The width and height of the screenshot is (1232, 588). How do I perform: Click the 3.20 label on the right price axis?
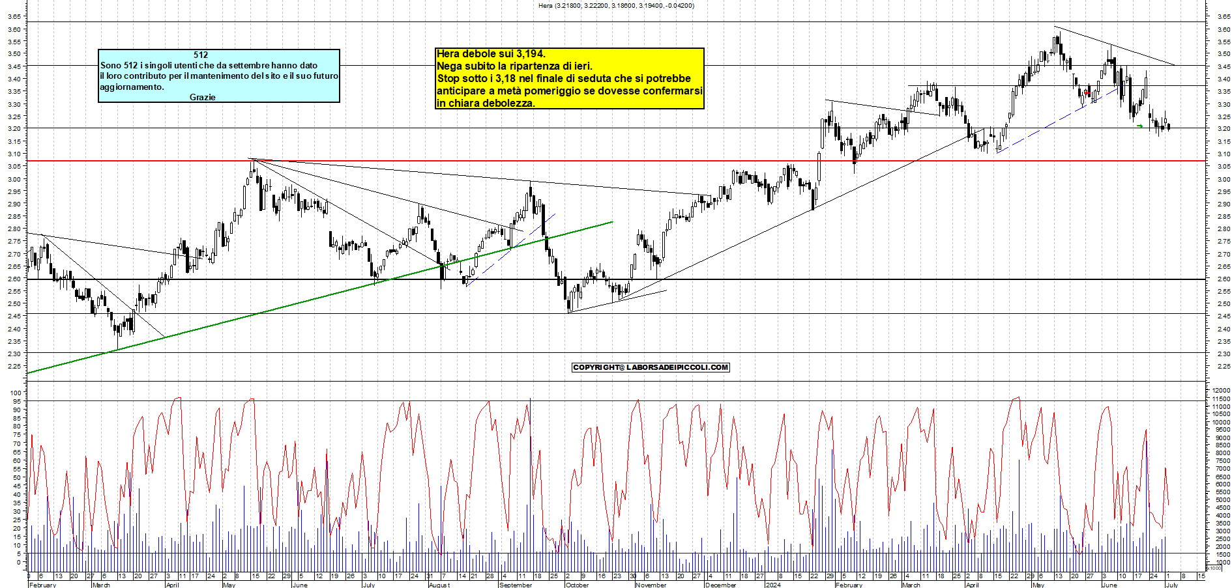click(x=1224, y=129)
